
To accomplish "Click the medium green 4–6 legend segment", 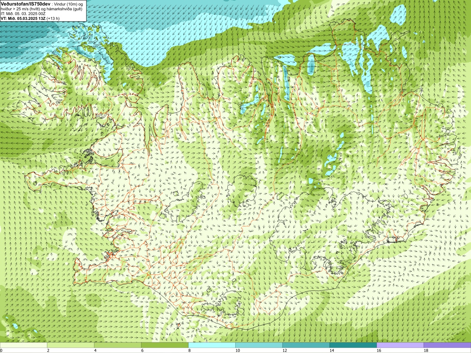I will click(x=118, y=345).
